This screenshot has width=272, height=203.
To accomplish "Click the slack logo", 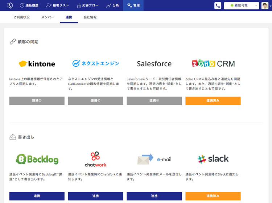I will 213,159.
